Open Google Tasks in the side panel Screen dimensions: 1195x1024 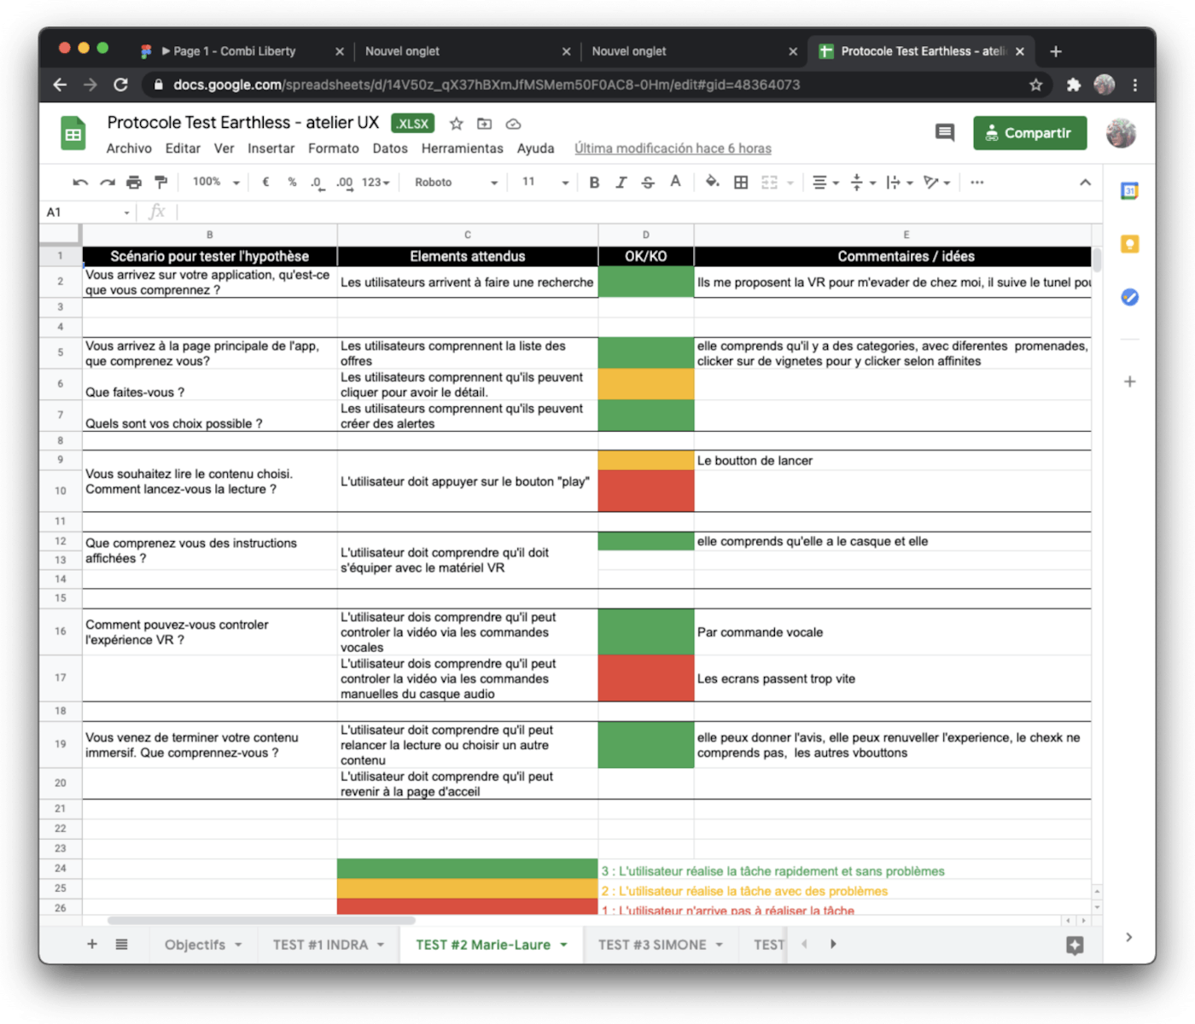(1129, 297)
